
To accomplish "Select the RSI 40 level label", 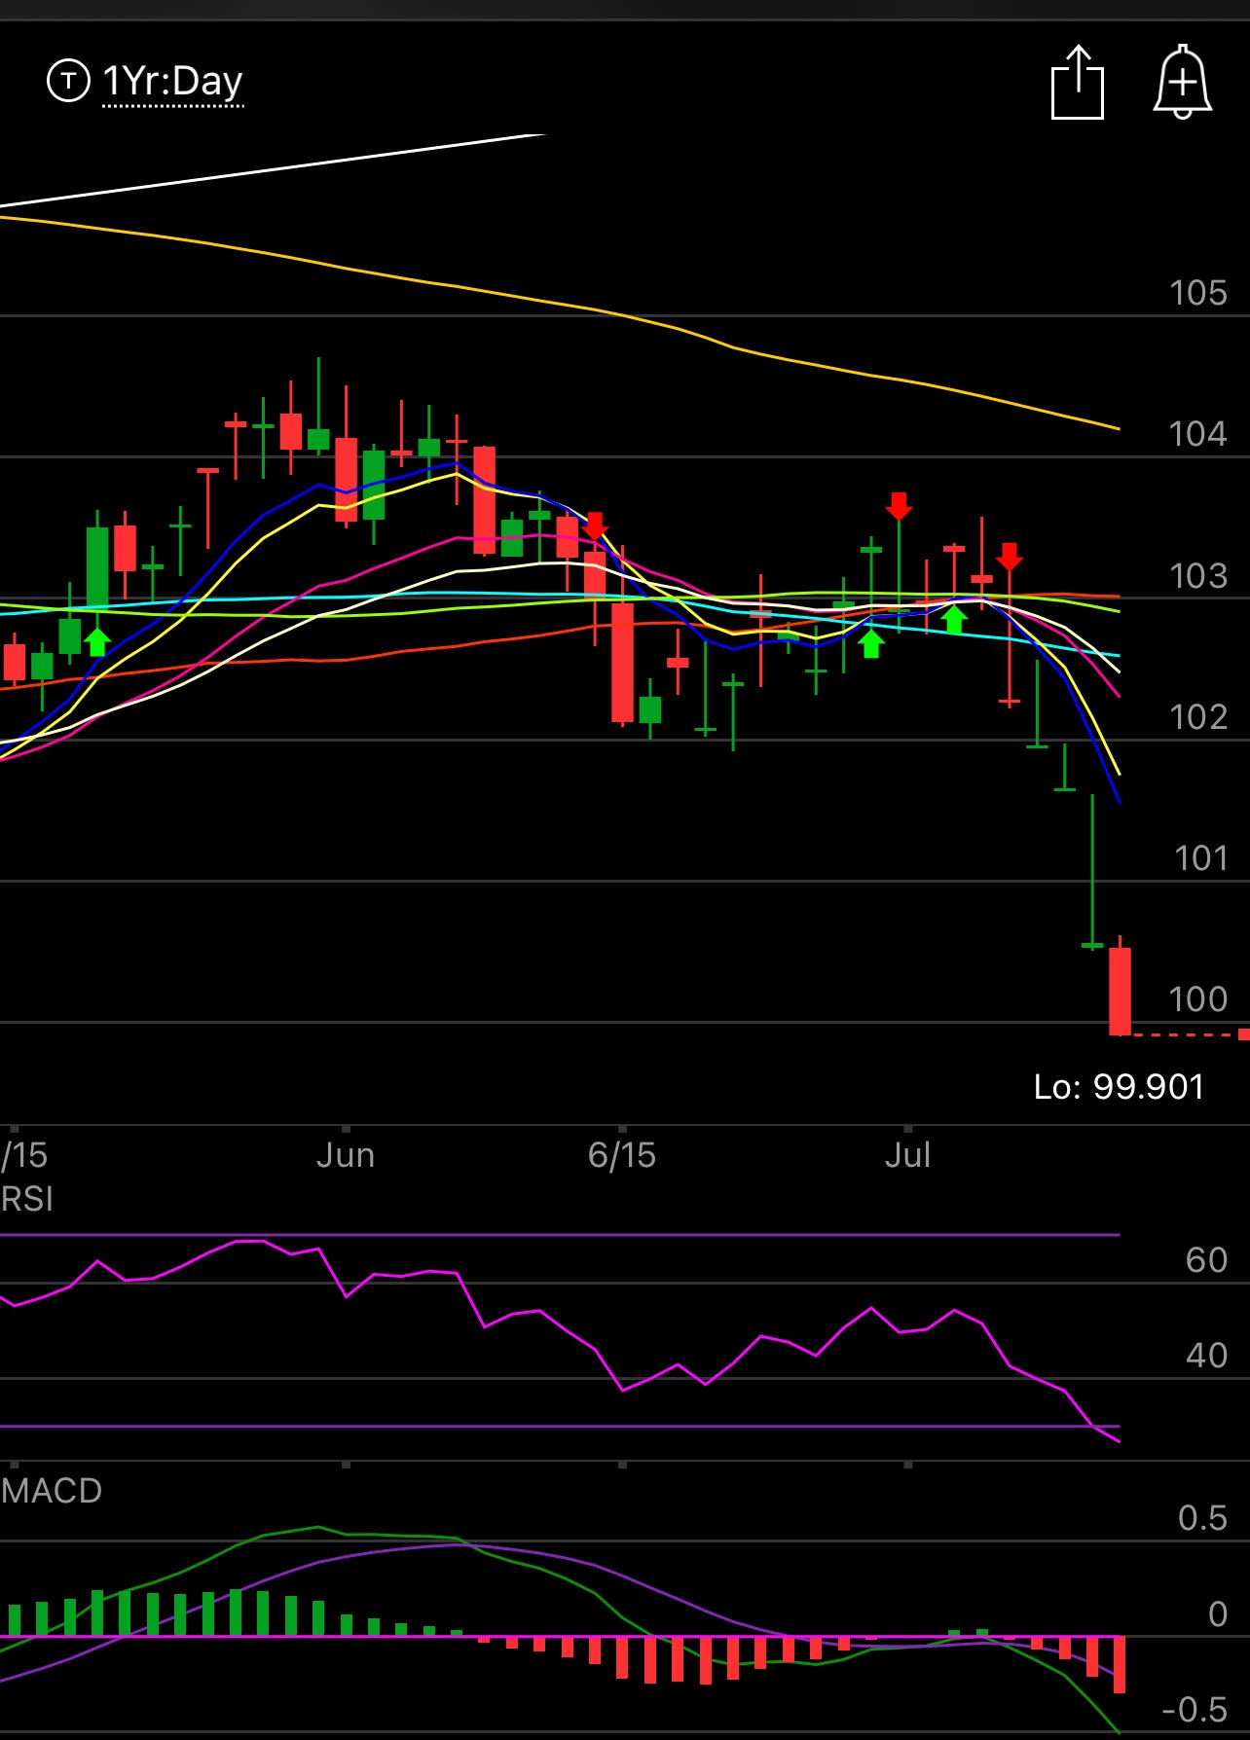I will pyautogui.click(x=1206, y=1356).
